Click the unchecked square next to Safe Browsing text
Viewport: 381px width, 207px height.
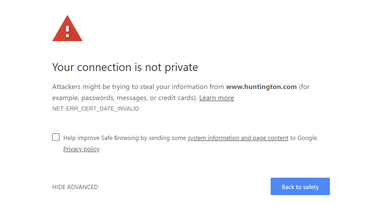pos(56,137)
